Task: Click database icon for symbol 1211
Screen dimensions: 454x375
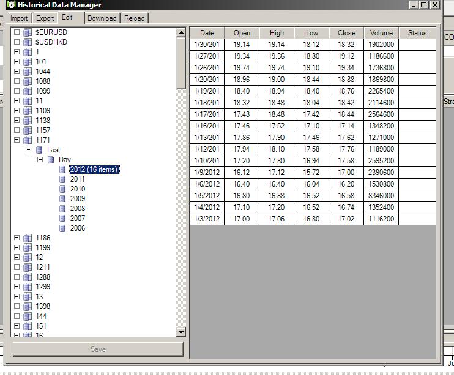Action: pos(28,267)
